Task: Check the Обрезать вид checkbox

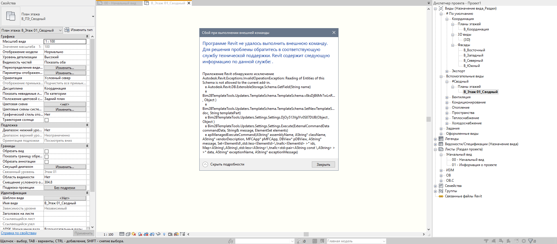Action: [x=46, y=151]
